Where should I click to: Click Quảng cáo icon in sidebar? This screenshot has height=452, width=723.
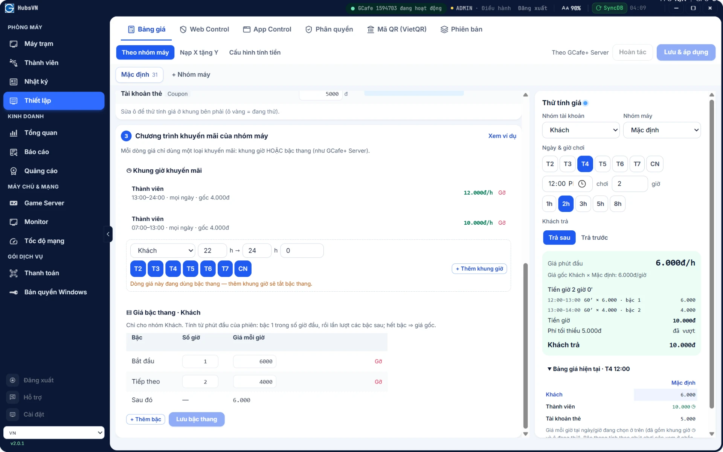[14, 171]
